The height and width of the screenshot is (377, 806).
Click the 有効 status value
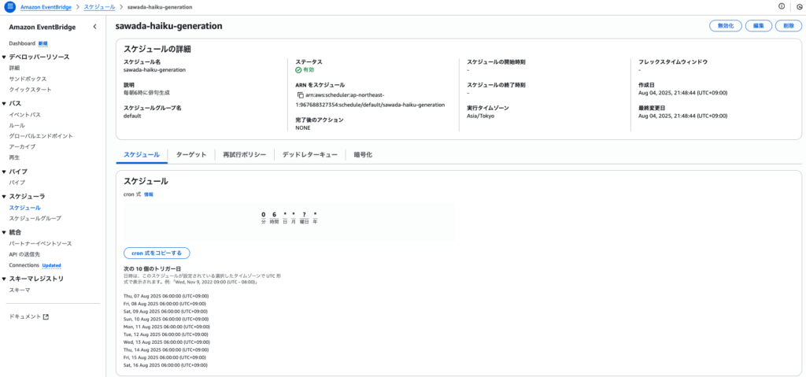click(x=305, y=70)
